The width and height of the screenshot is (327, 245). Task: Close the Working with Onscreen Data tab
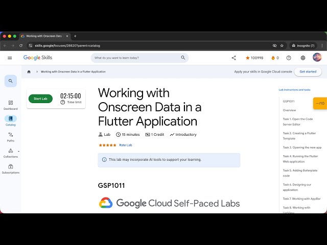[67, 36]
